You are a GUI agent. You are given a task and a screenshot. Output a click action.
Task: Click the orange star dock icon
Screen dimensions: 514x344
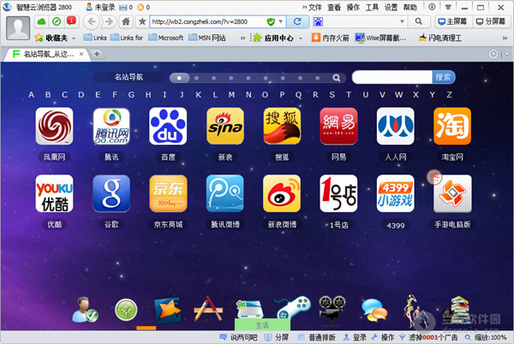[x=168, y=310]
